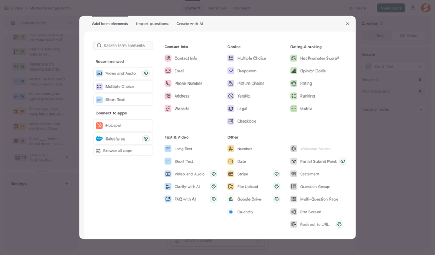435x255 pixels.
Task: Select the FAQ with AI element
Action: (181, 199)
